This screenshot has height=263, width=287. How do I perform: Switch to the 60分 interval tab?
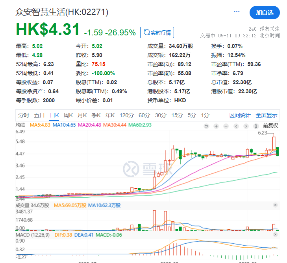pos(144,115)
